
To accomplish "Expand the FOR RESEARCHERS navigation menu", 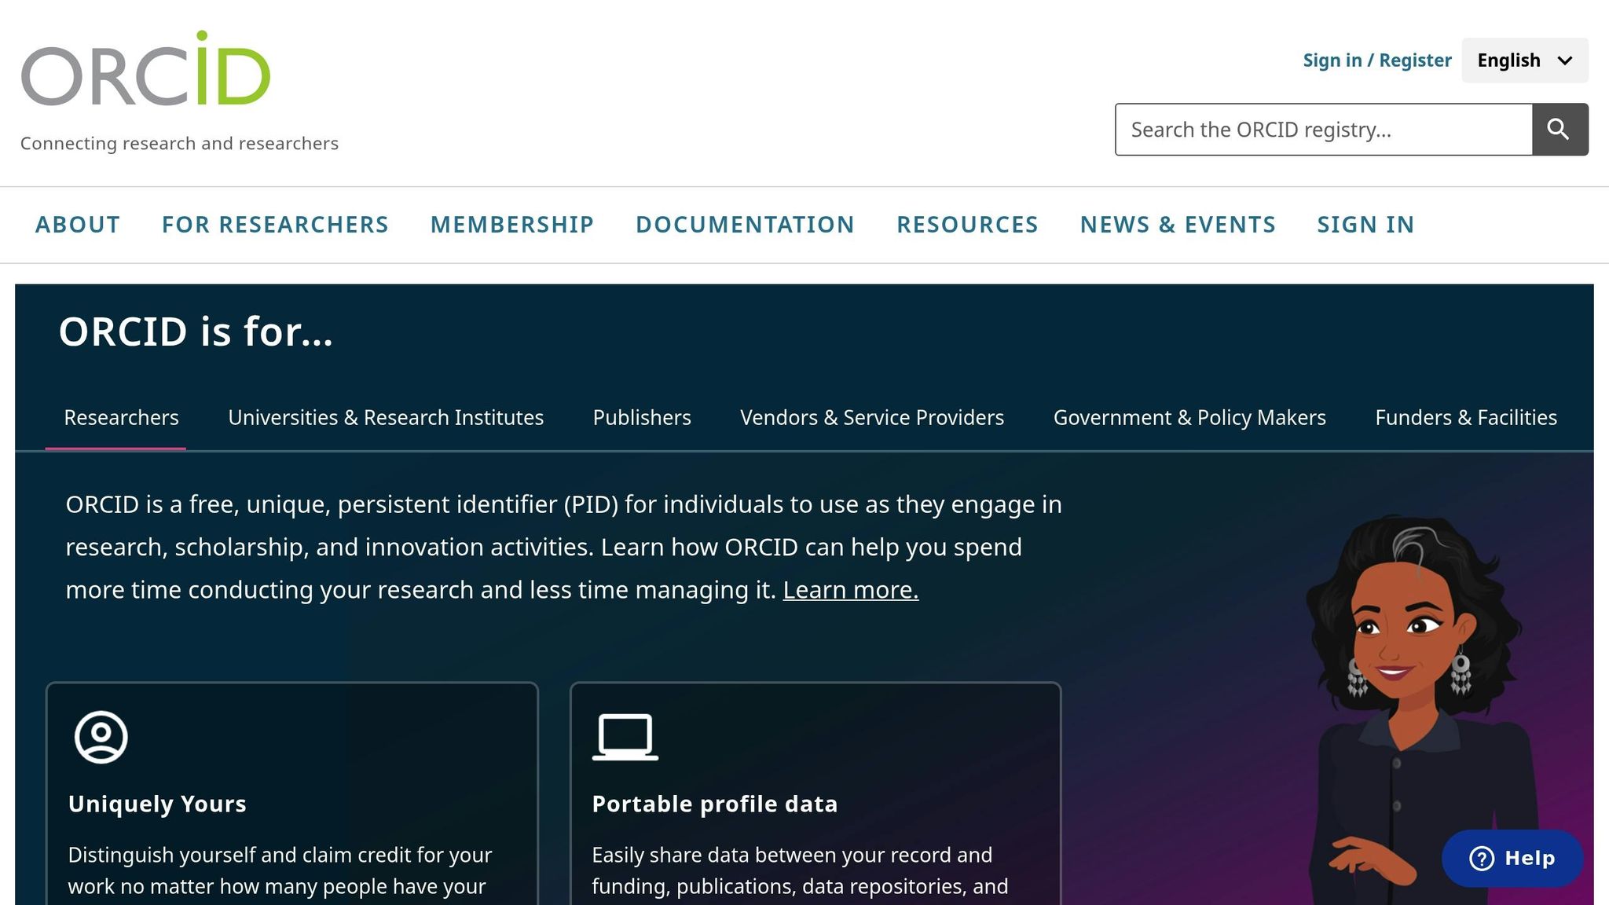I will click(275, 225).
